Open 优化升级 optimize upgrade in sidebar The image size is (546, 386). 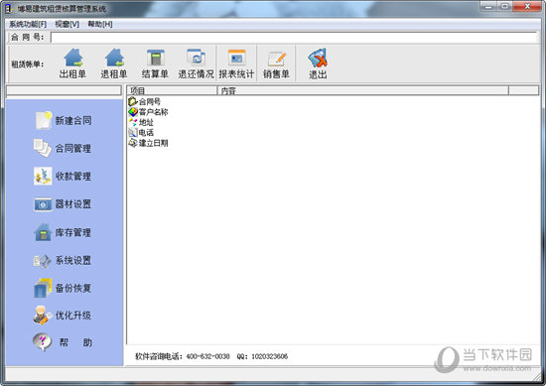63,315
